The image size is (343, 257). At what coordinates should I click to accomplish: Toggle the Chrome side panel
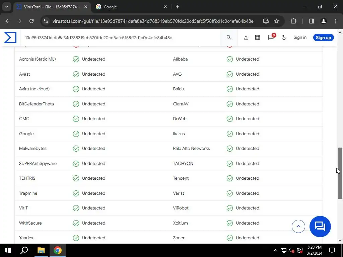coord(312,21)
